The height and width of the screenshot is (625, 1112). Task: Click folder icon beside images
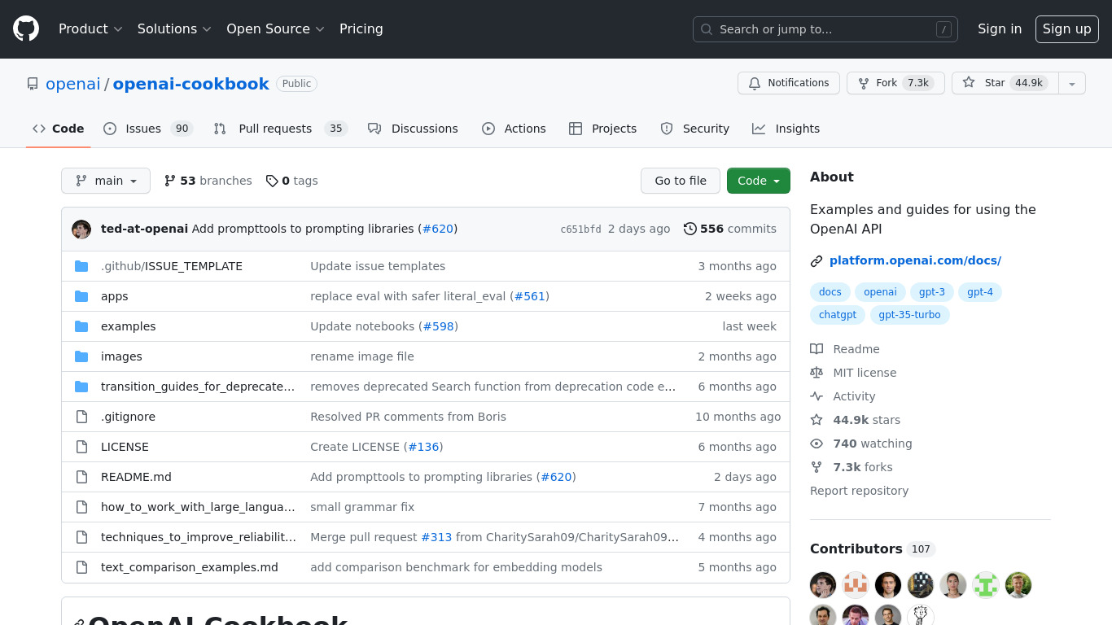click(81, 356)
